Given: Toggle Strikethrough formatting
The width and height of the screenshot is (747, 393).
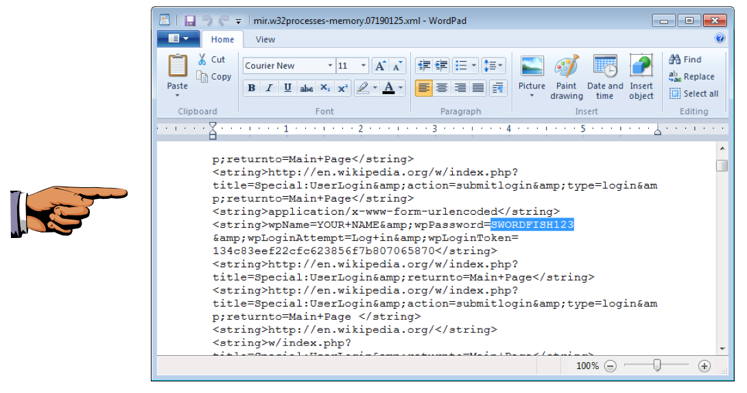Looking at the screenshot, I should [306, 88].
